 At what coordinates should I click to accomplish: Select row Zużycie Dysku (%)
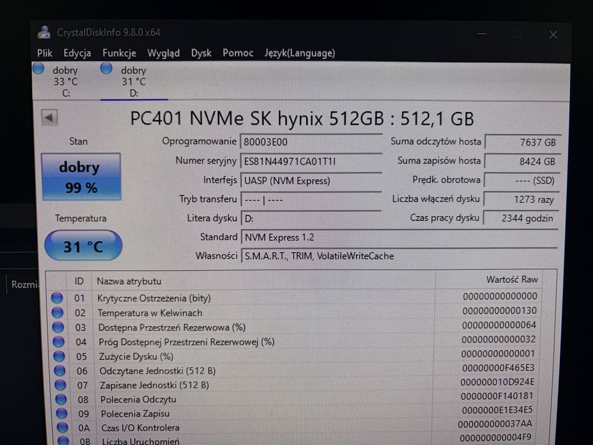tap(295, 356)
